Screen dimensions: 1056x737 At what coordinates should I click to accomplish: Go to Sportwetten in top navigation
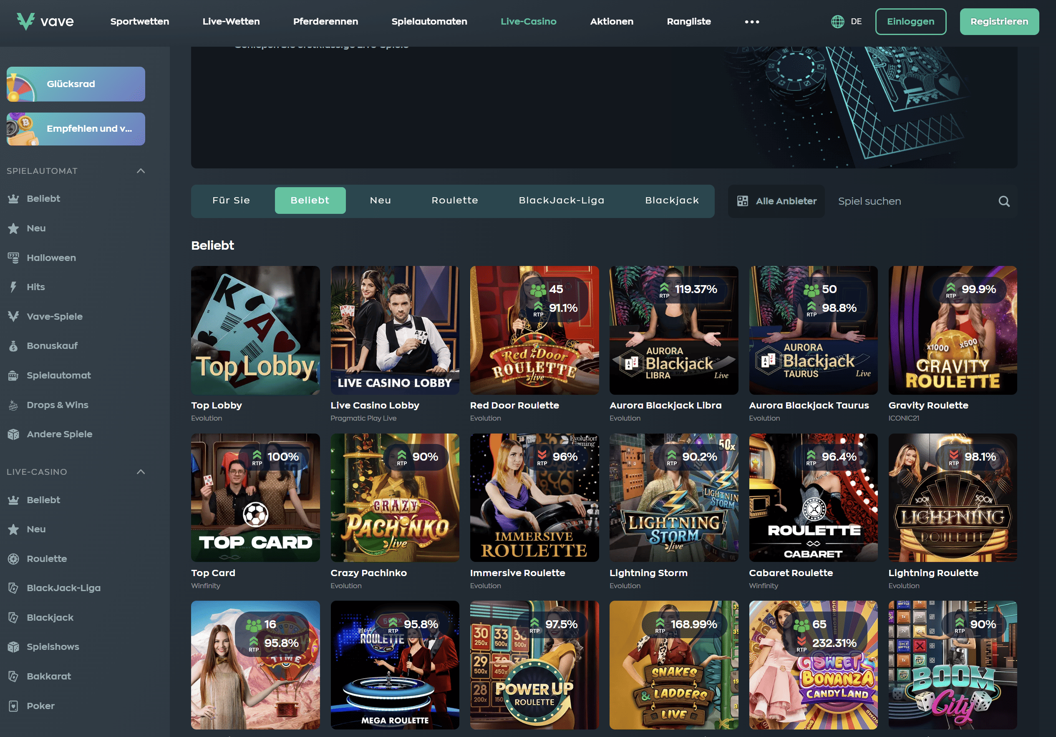point(140,22)
